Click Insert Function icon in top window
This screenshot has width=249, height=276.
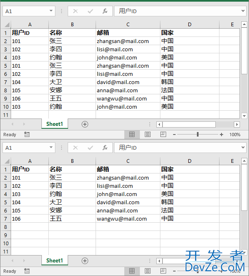(105, 11)
